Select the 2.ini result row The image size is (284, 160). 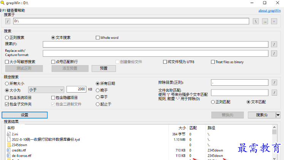[x=139, y=134]
